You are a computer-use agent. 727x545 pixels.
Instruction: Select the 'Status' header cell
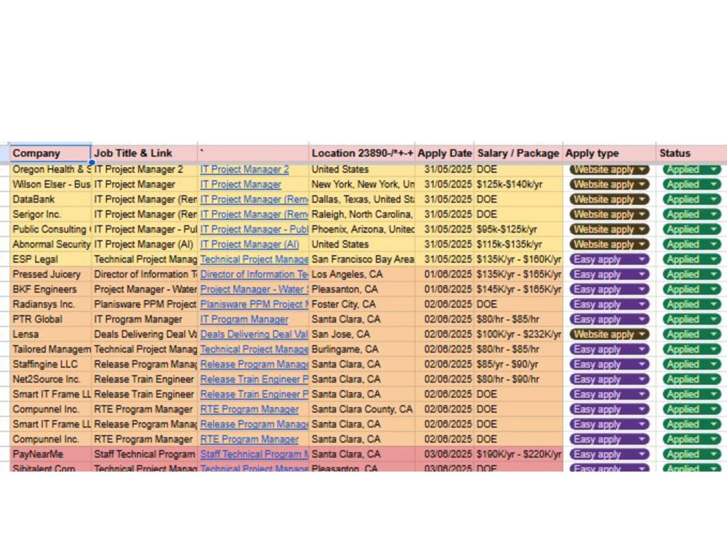[x=691, y=153]
